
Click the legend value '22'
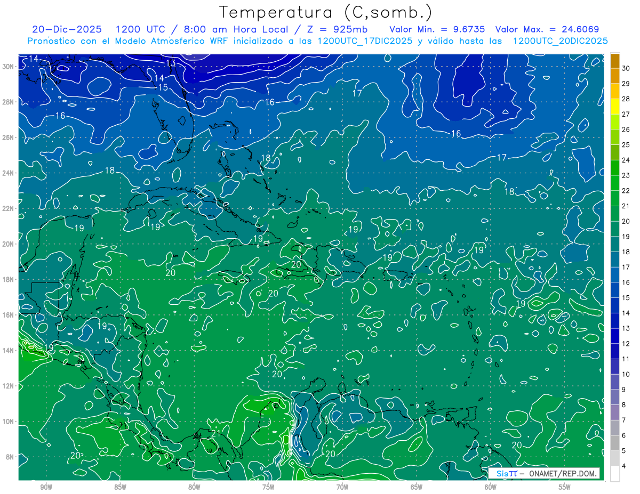[626, 191]
